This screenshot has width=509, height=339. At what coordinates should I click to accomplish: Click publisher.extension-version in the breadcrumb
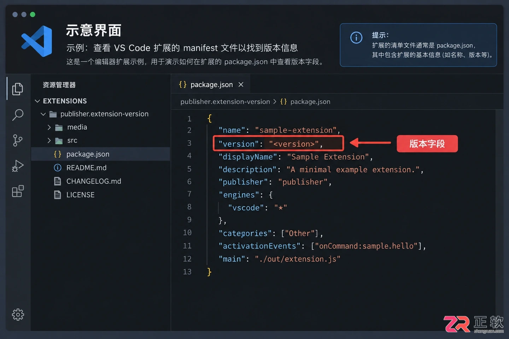click(x=225, y=102)
